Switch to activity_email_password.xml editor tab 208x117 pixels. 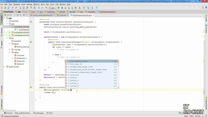pos(43,15)
